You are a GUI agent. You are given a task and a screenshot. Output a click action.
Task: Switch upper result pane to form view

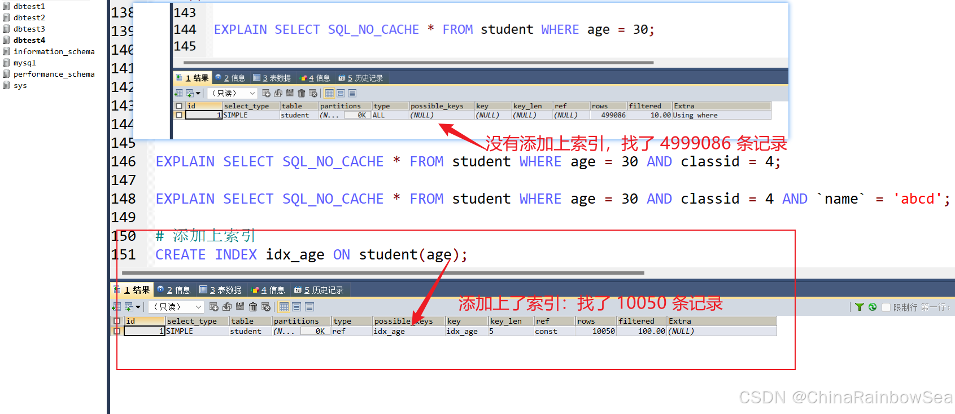click(341, 93)
